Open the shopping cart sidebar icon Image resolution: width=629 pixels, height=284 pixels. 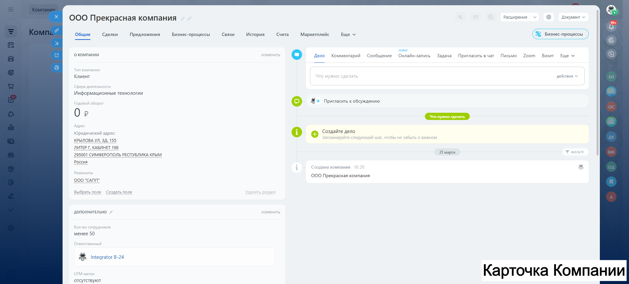click(11, 86)
